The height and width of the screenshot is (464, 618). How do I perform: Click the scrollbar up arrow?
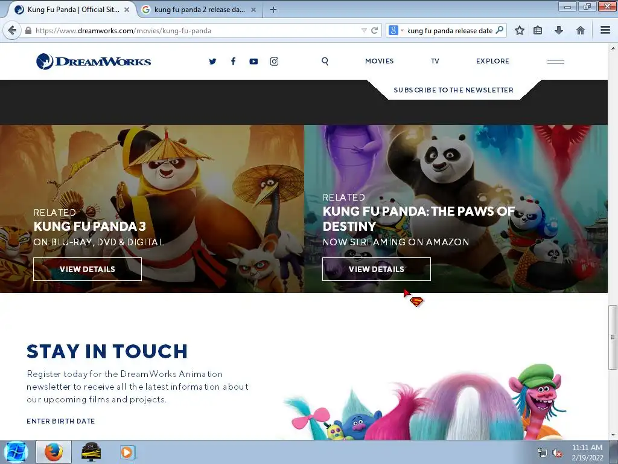(613, 48)
